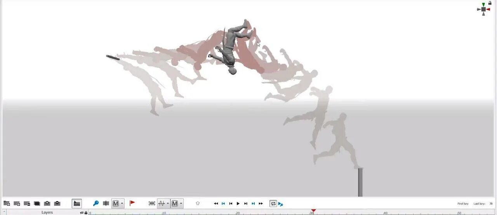This screenshot has height=215, width=497.
Task: Click the gray bottom arrow on view gizmo
Action: click(483, 14)
